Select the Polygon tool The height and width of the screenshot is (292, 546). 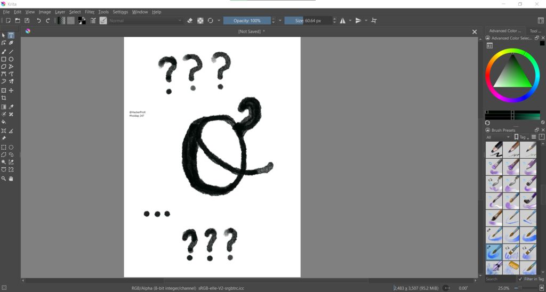coord(4,67)
